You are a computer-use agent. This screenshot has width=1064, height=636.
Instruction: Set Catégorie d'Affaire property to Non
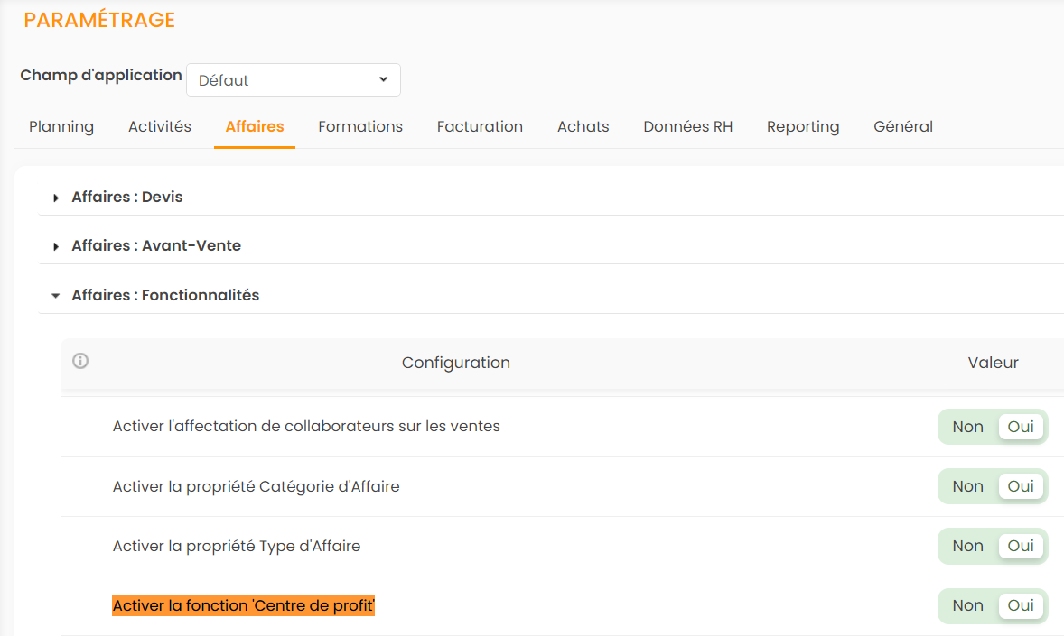(x=967, y=486)
